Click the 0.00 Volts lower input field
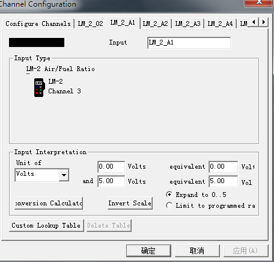 click(x=111, y=167)
